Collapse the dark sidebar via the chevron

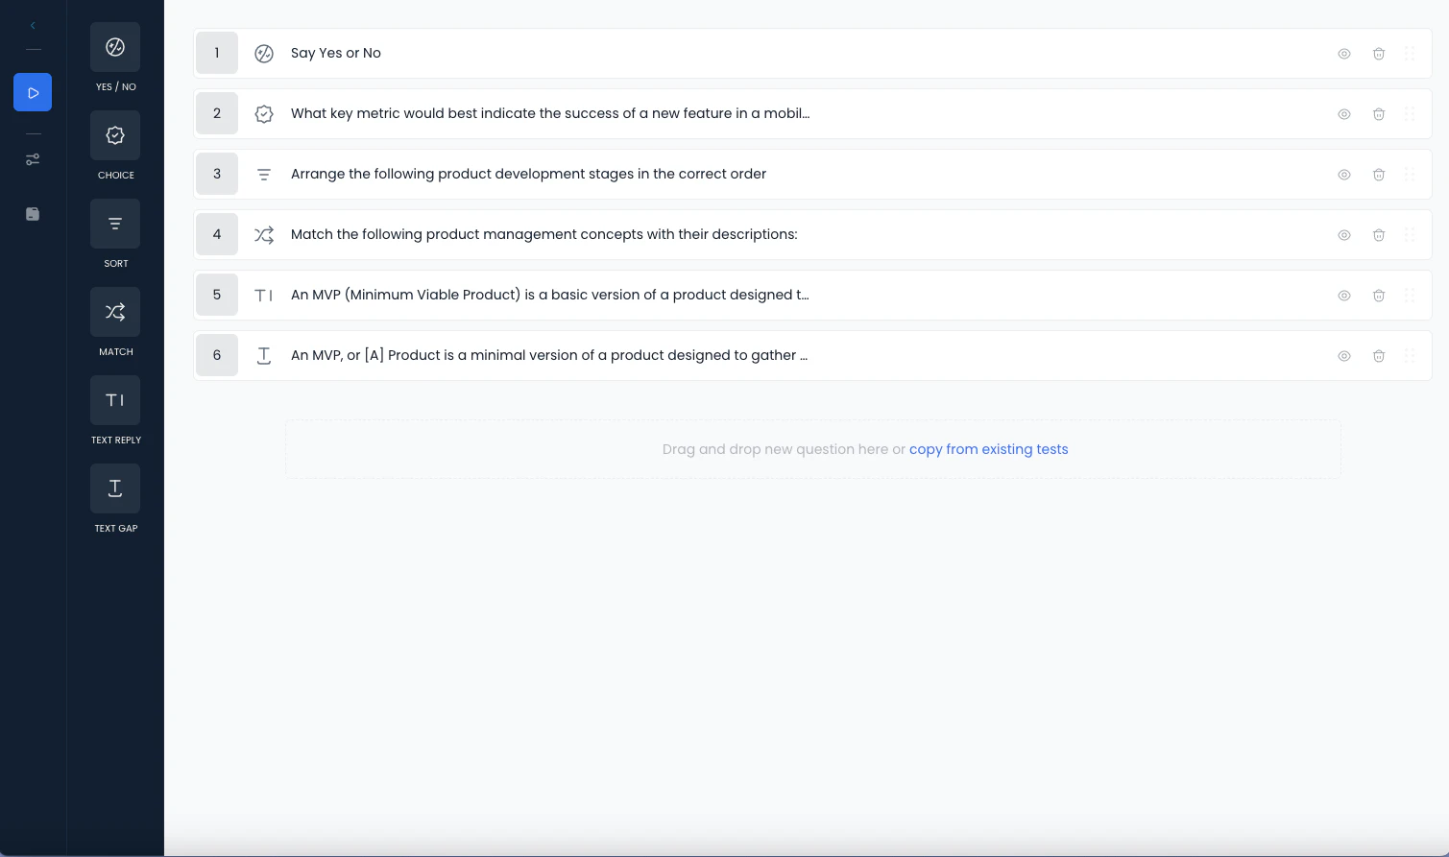(x=32, y=25)
